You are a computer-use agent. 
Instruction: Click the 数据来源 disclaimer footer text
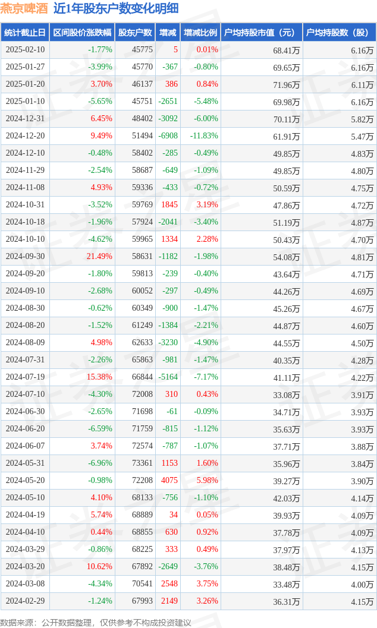tap(96, 622)
